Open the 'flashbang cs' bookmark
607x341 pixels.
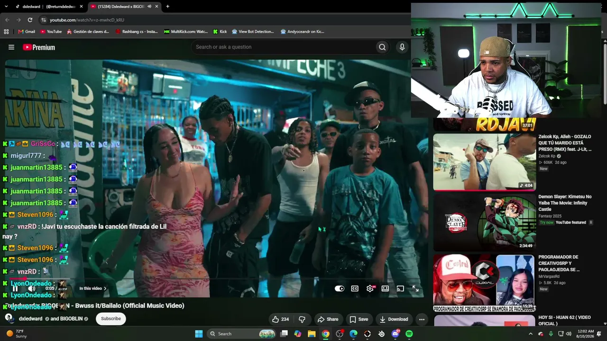click(x=137, y=32)
